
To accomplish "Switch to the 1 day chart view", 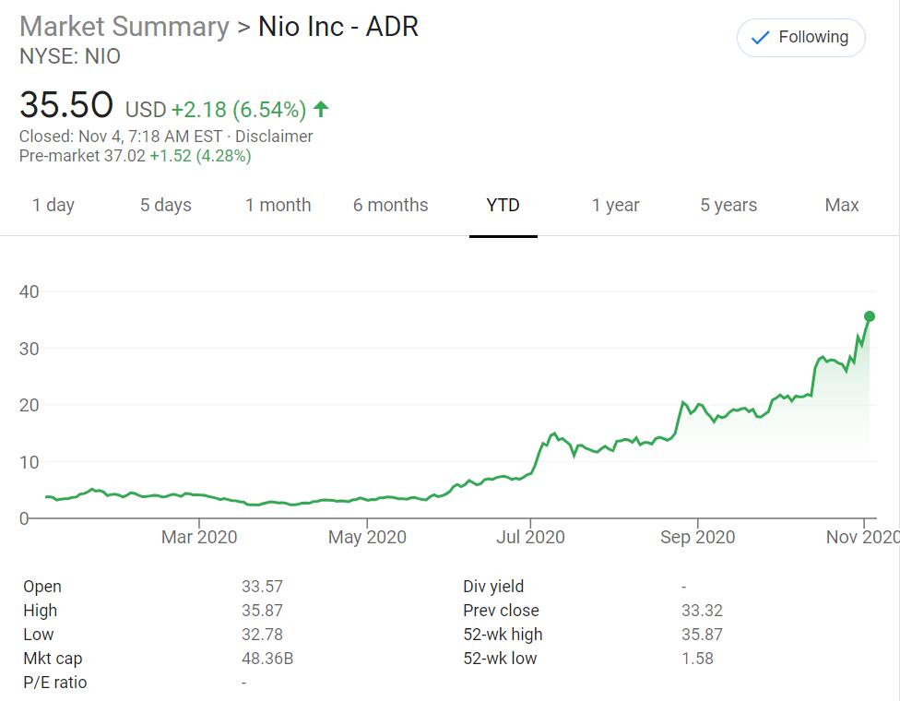I will click(x=54, y=206).
